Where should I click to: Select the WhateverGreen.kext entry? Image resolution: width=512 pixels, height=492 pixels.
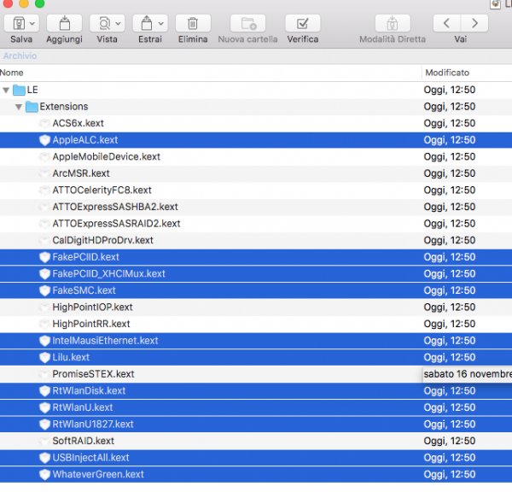97,474
